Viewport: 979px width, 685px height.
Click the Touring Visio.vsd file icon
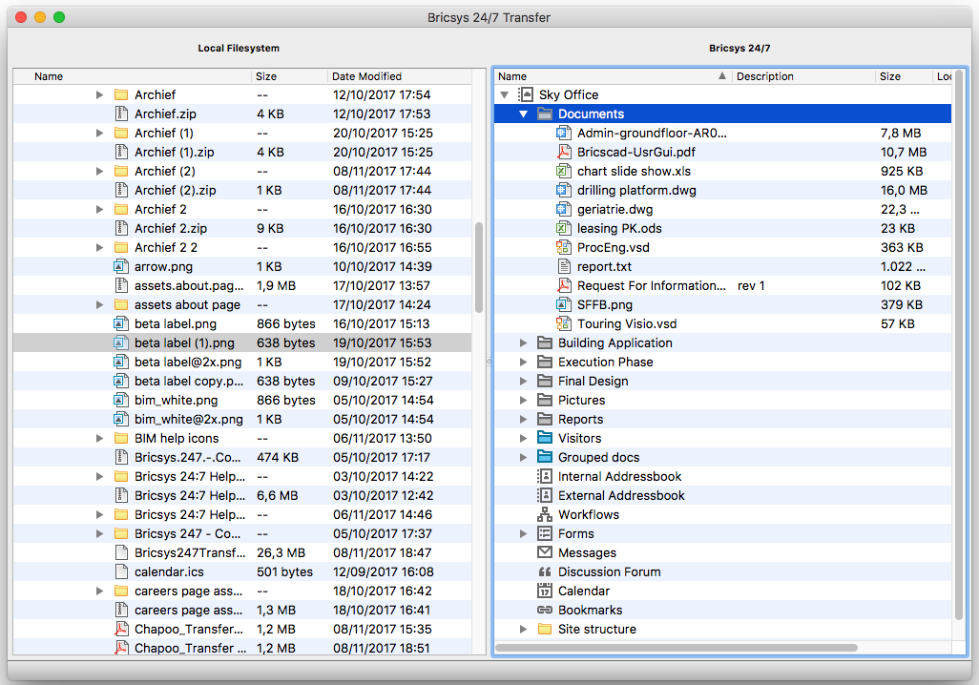(564, 323)
